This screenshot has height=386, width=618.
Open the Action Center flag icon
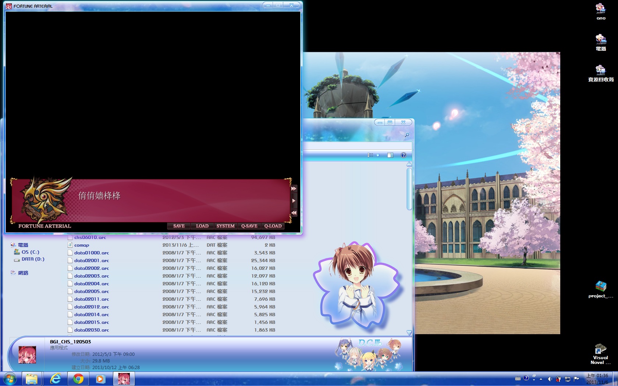[576, 379]
